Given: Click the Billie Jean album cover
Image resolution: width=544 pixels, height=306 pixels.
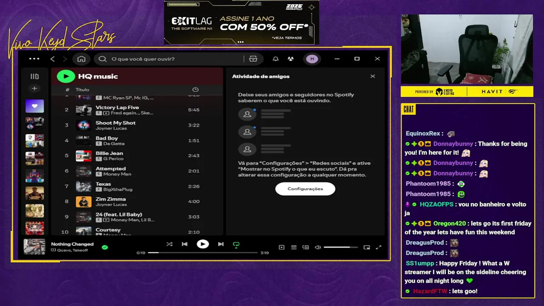Looking at the screenshot, I should [84, 156].
